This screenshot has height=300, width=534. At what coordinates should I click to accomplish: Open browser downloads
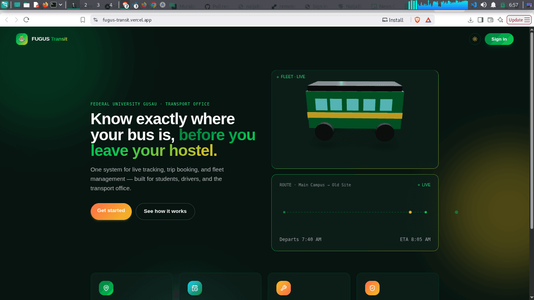pos(471,20)
